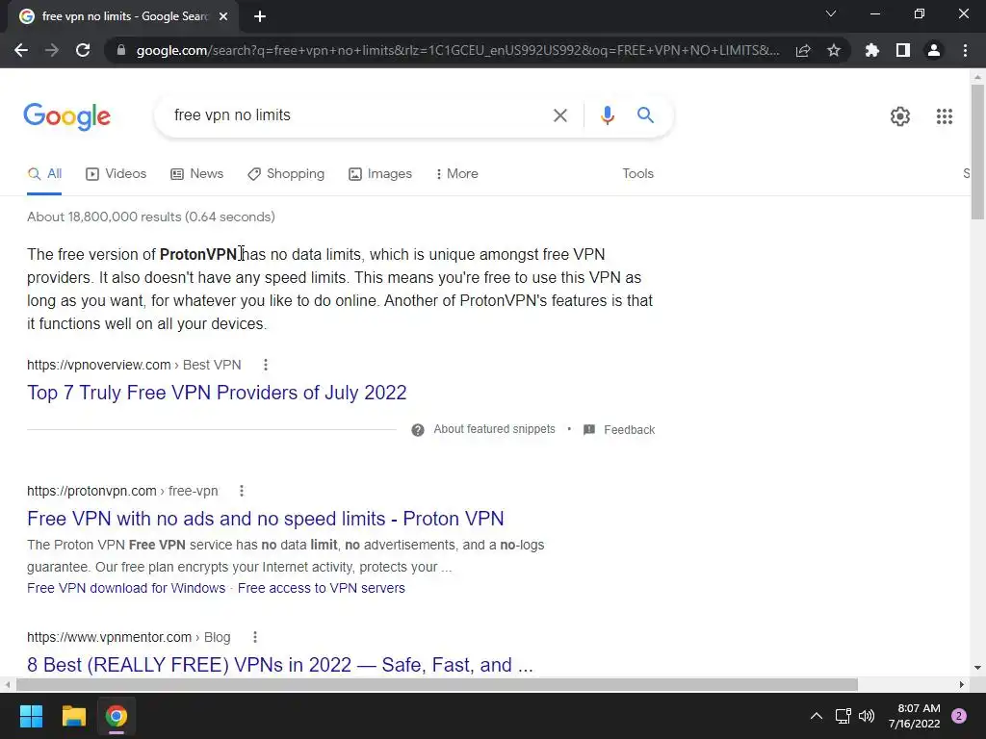Open the Google apps grid

944,116
